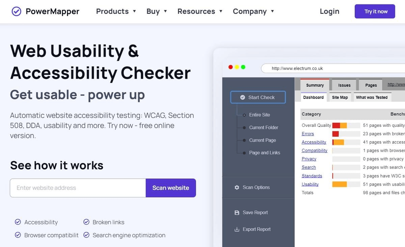Click the Search engine optimization checkmark icon

point(87,235)
